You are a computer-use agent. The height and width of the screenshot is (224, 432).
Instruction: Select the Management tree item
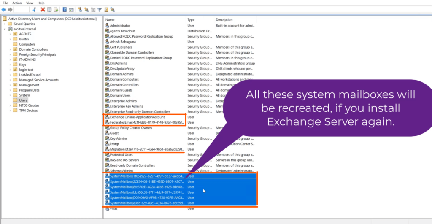click(x=29, y=85)
